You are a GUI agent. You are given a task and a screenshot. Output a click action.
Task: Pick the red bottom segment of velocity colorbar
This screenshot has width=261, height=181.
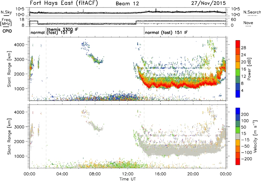(238, 162)
